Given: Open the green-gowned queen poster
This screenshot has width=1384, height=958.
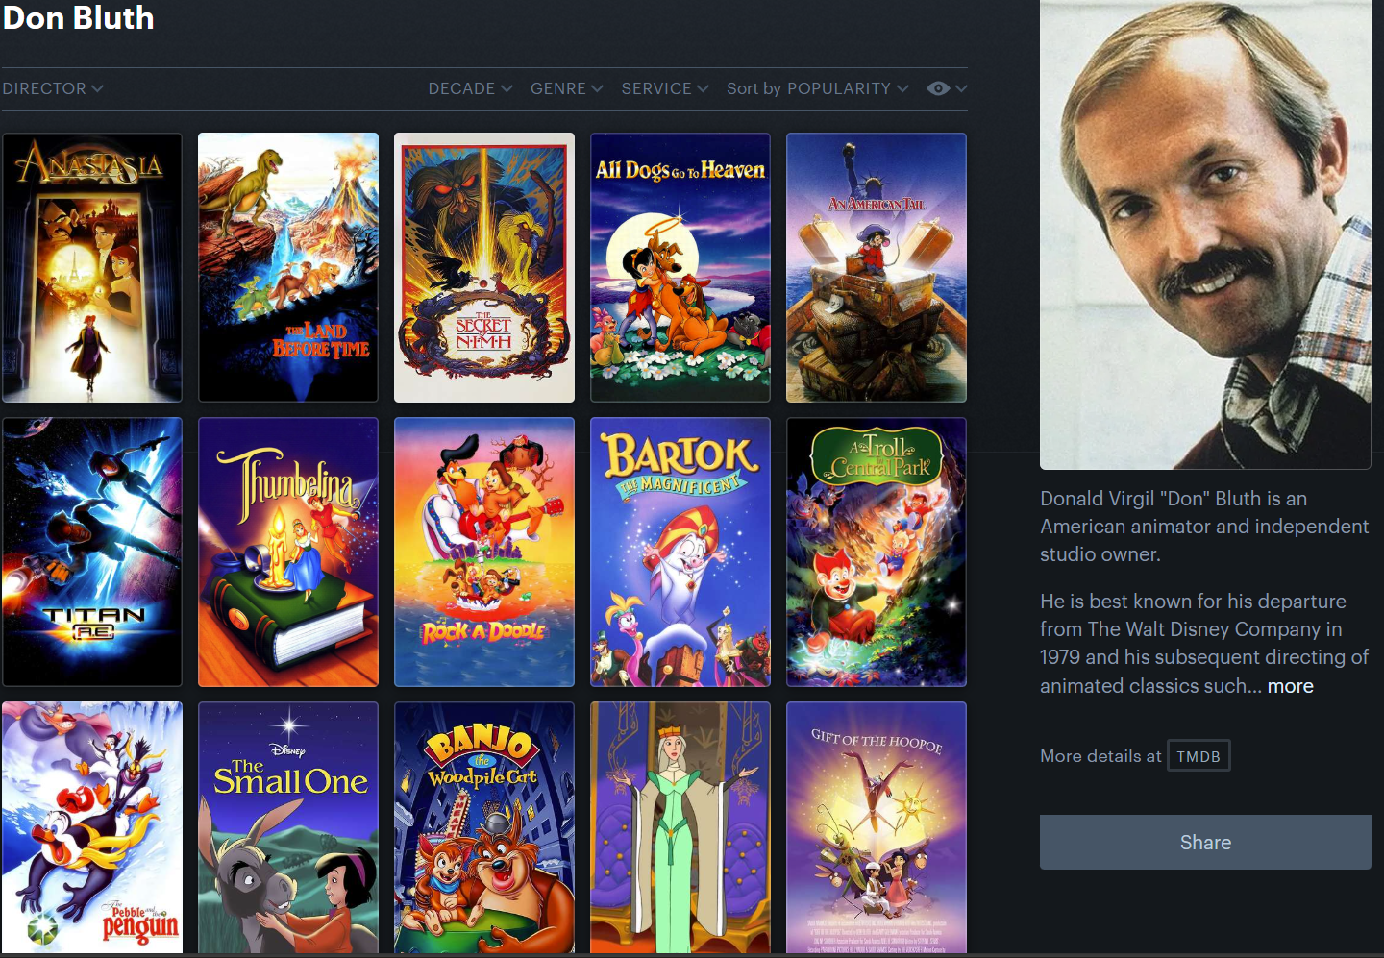Looking at the screenshot, I should click(x=680, y=827).
